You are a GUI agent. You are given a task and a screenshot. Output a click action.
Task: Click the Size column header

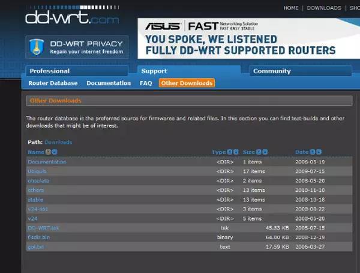coord(249,152)
